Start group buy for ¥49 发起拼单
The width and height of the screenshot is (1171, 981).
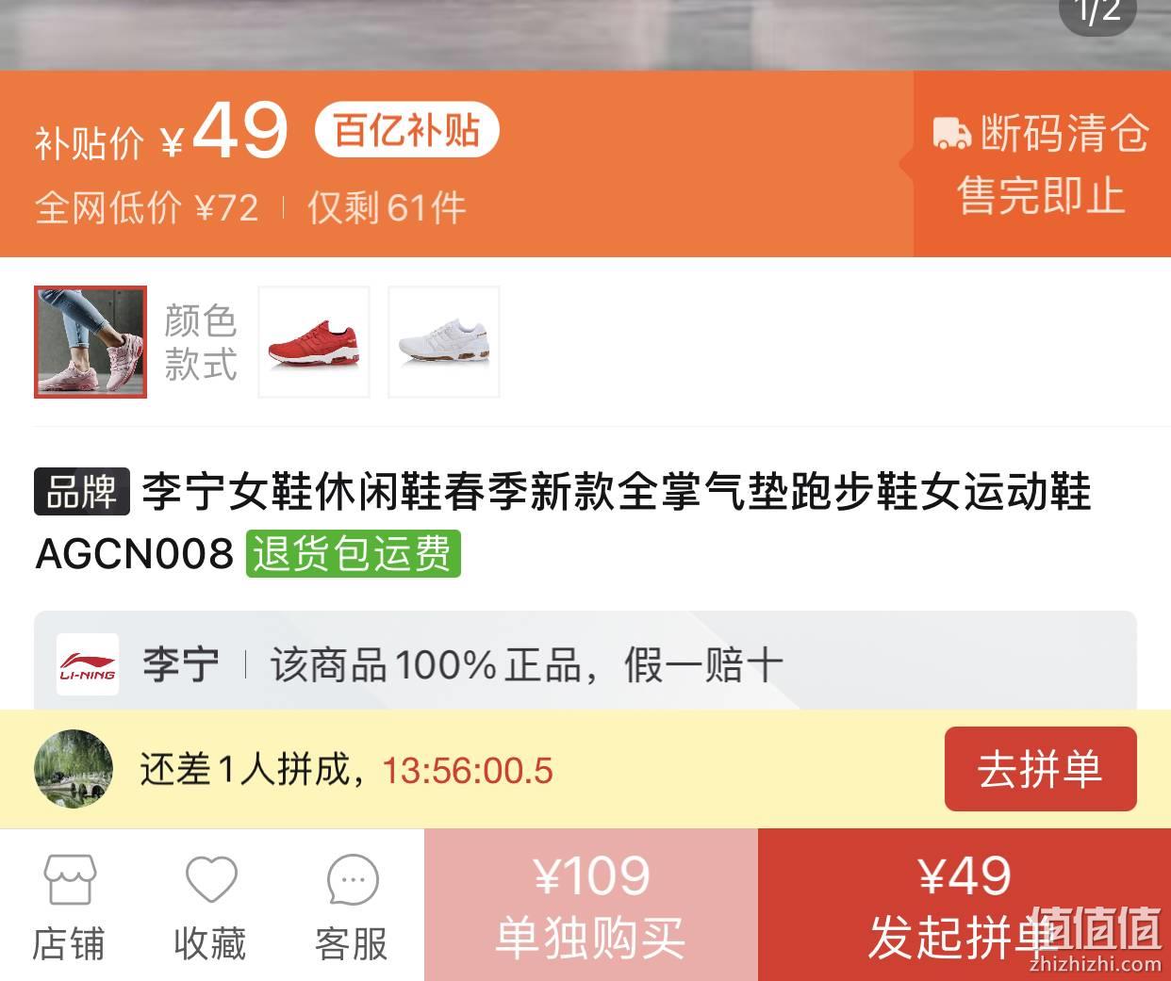pyautogui.click(x=965, y=905)
